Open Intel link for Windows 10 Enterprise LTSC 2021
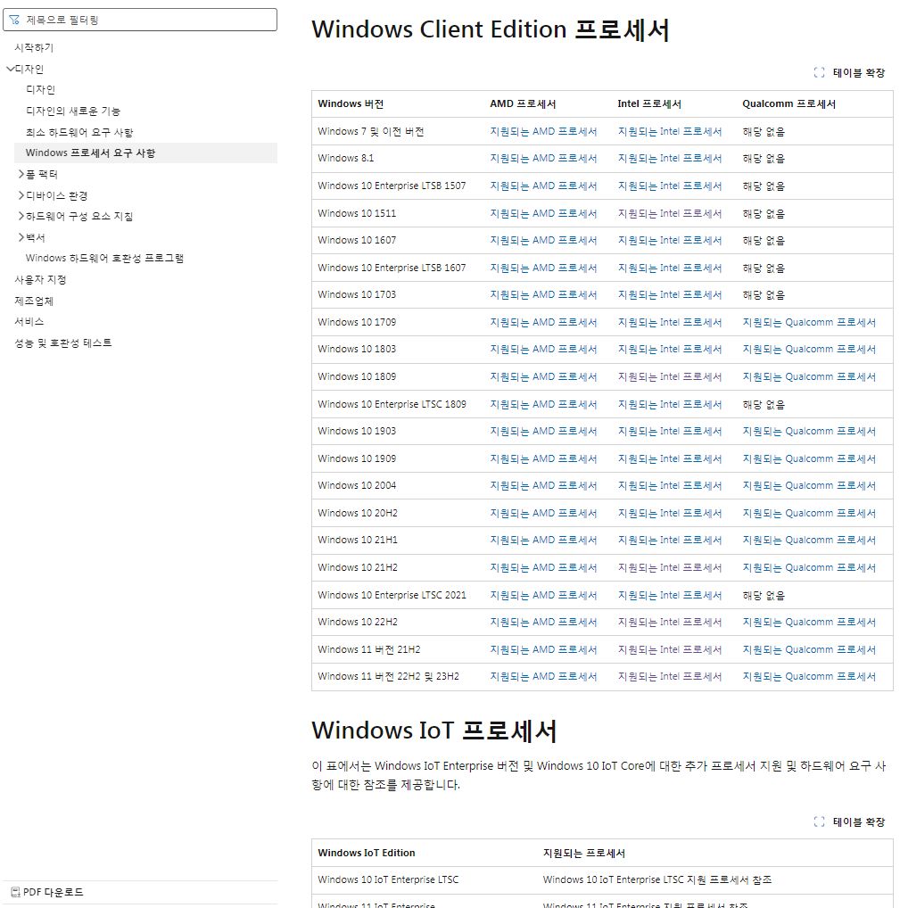 (x=670, y=595)
